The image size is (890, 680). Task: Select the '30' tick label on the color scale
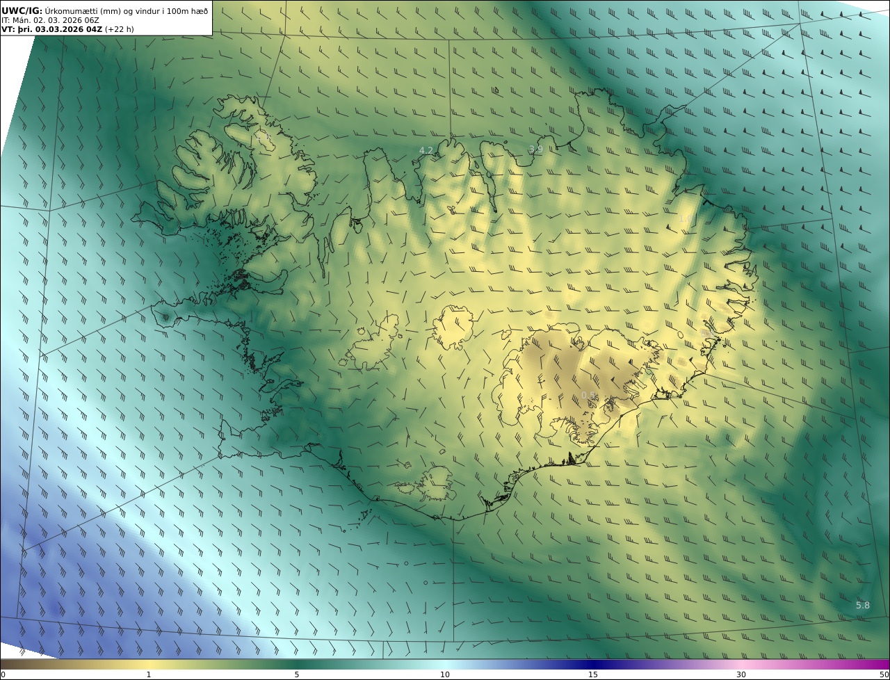[x=741, y=674]
